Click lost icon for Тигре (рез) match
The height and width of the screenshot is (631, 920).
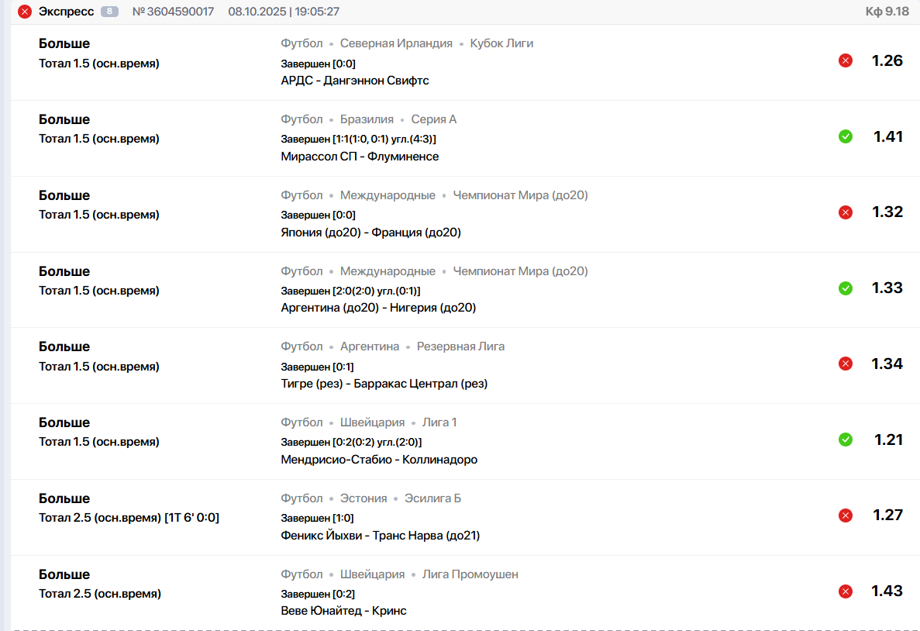click(846, 364)
